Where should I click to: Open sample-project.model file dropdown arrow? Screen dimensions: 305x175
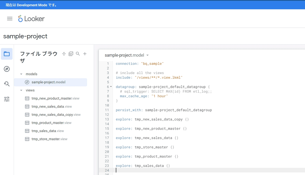148,55
